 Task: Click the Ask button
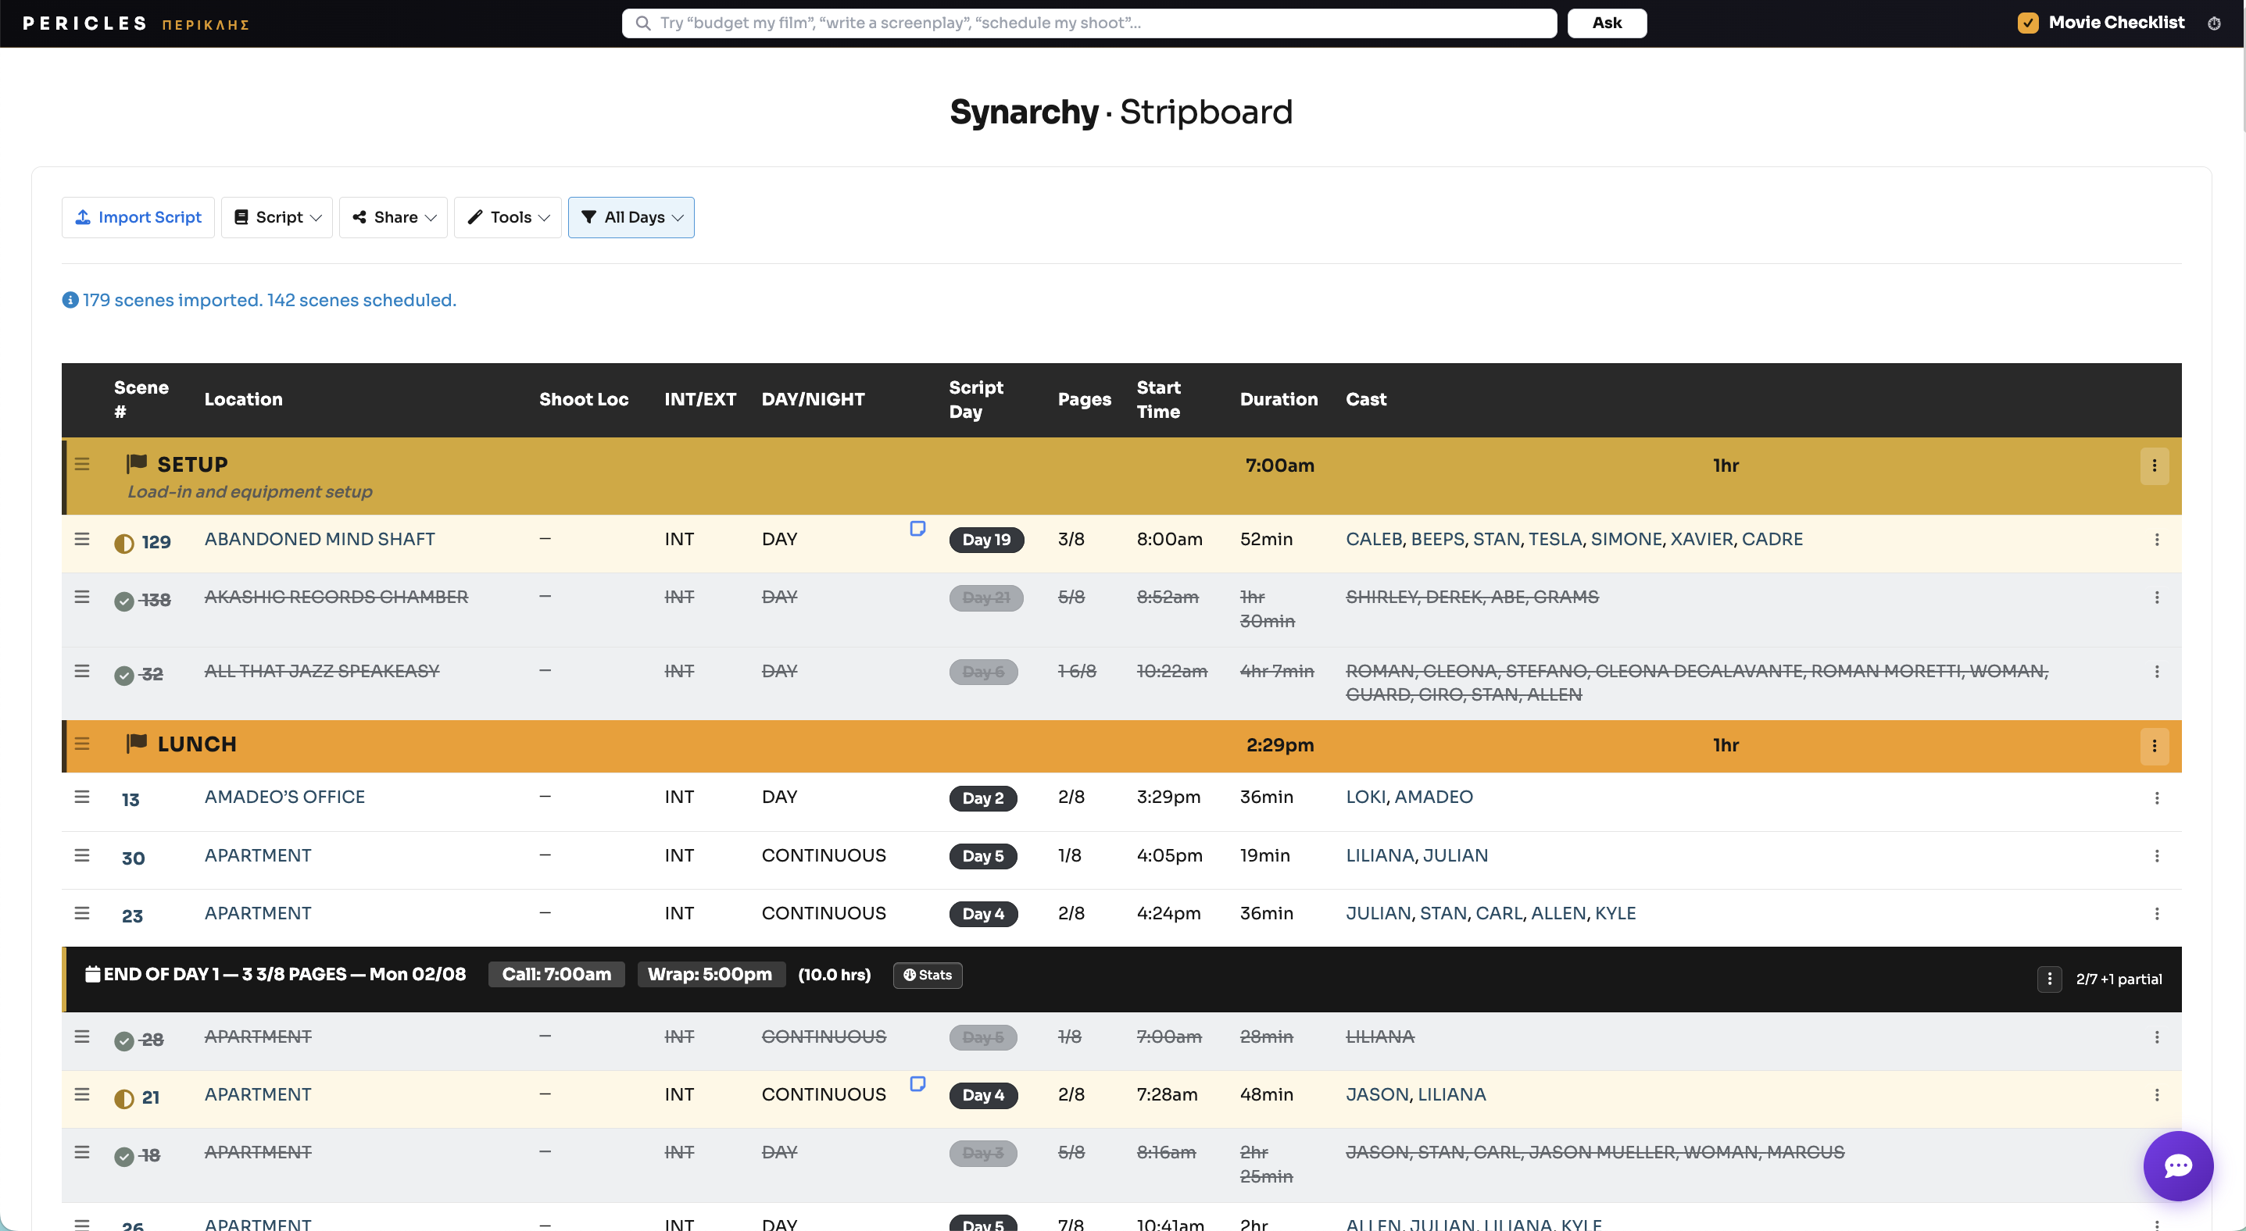point(1606,23)
